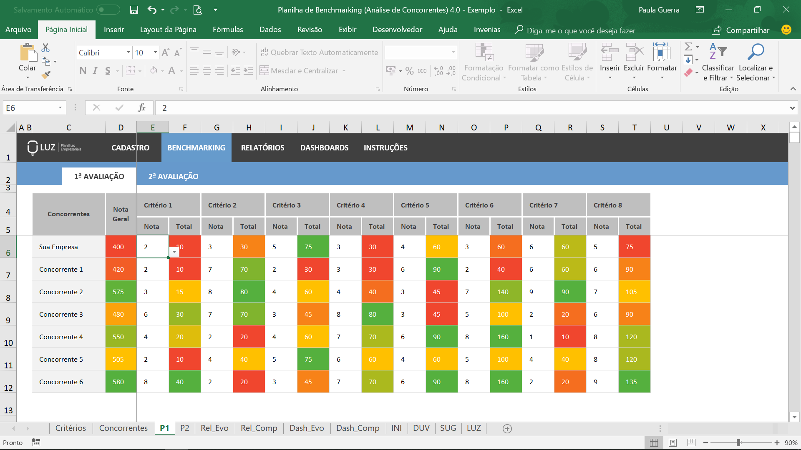Open cell E6 validation dropdown arrow
The width and height of the screenshot is (801, 450).
click(x=174, y=252)
